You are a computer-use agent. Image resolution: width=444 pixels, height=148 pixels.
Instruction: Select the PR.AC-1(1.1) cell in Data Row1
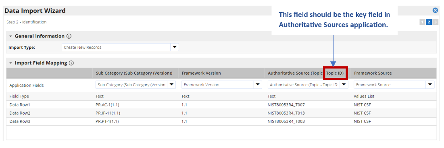108,105
